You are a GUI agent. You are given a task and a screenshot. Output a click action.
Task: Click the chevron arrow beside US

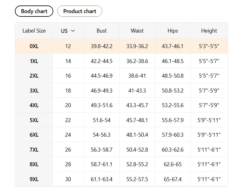73,31
